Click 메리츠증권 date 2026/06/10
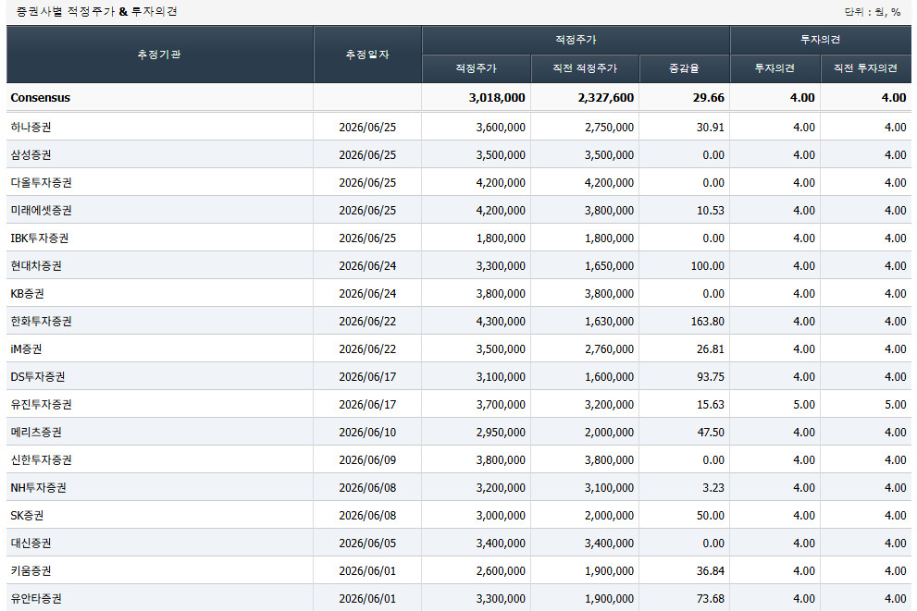The height and width of the screenshot is (611, 917). pos(367,433)
